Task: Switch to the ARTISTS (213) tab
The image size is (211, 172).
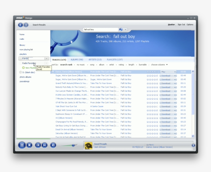Action: [x=95, y=60]
